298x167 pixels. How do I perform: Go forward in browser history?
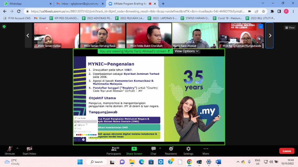pos(12,11)
